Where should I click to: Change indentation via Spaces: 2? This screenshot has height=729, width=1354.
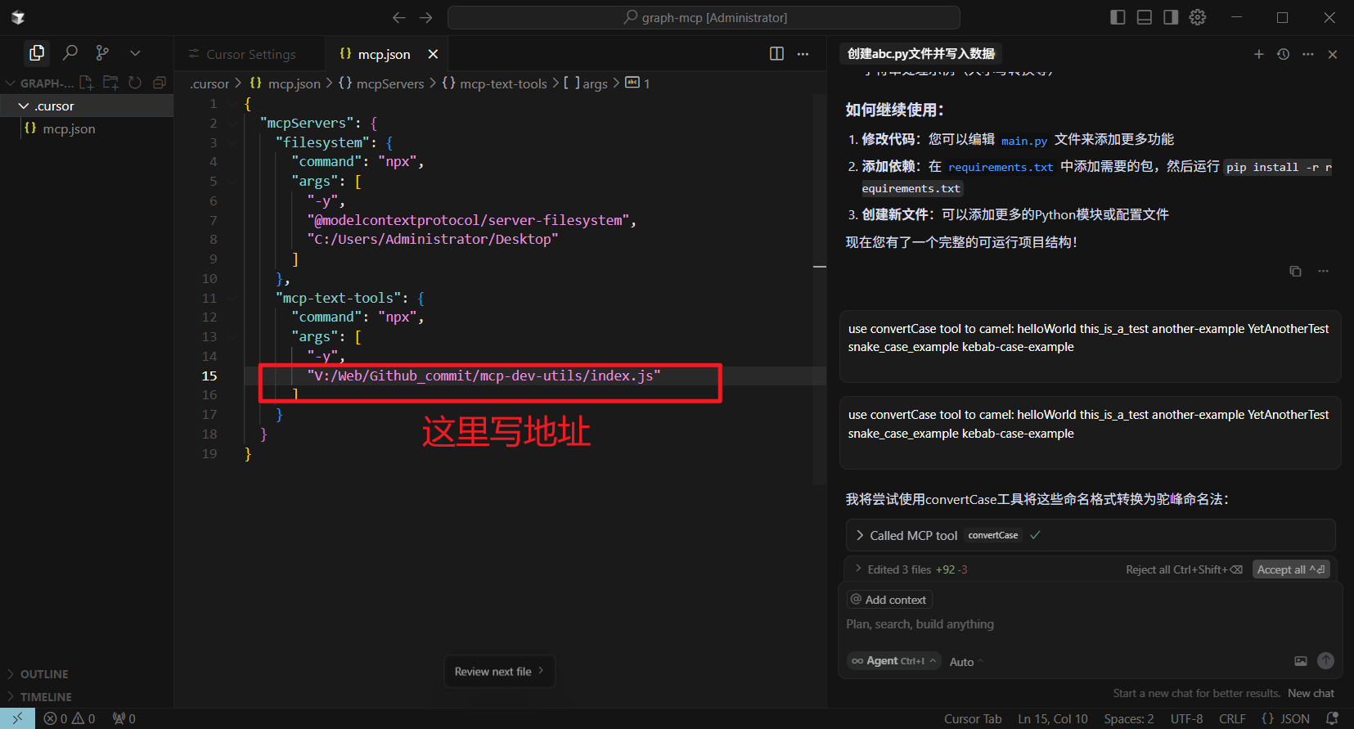1129,718
